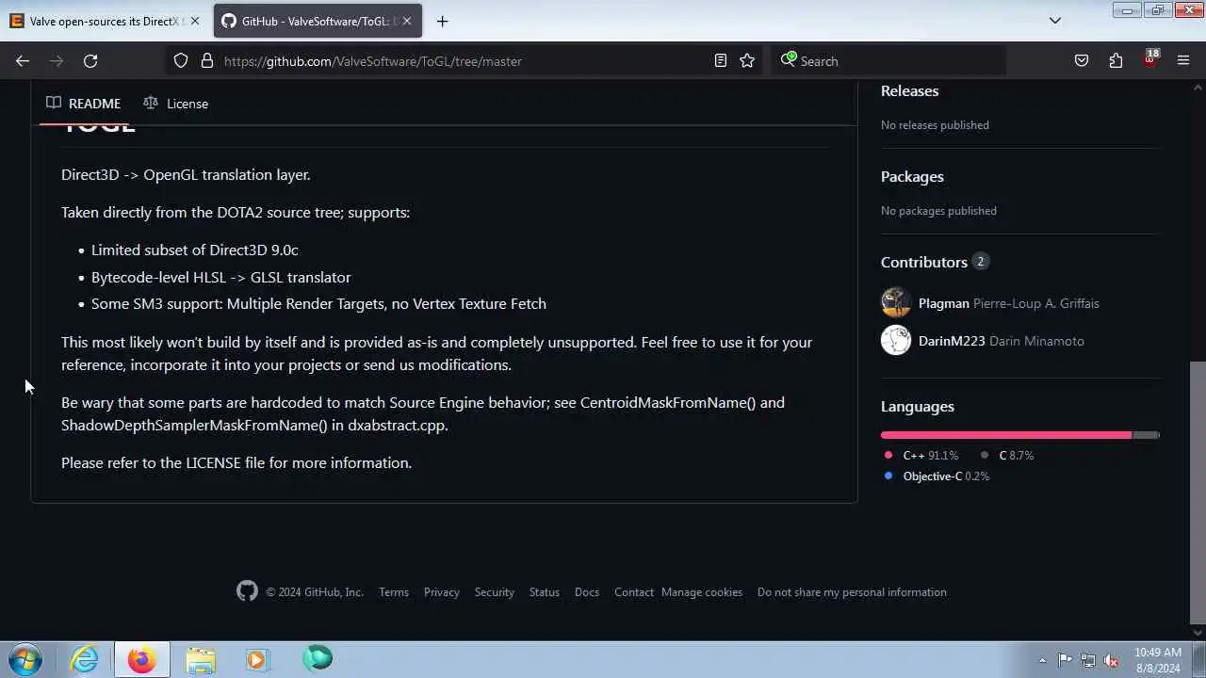The height and width of the screenshot is (678, 1206).
Task: Open the Status footer link
Action: 545,592
